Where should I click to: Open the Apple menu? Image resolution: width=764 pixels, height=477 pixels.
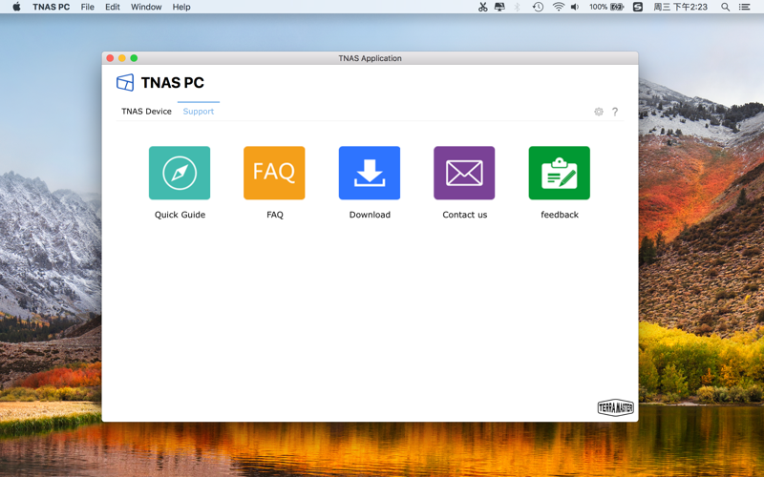click(16, 7)
